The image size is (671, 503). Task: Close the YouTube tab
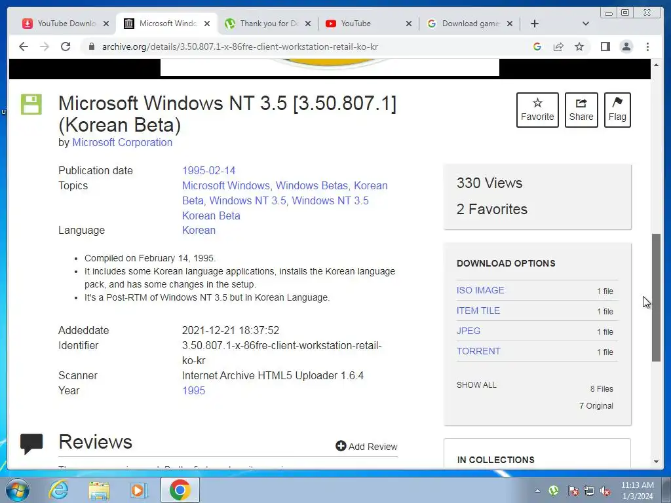click(409, 24)
